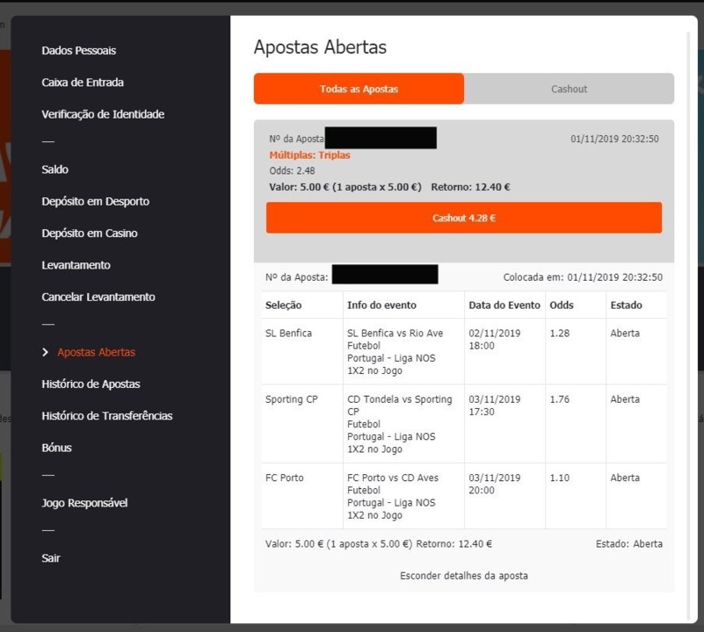Image resolution: width=704 pixels, height=632 pixels.
Task: Open Caixa de Entrada
Action: [83, 83]
